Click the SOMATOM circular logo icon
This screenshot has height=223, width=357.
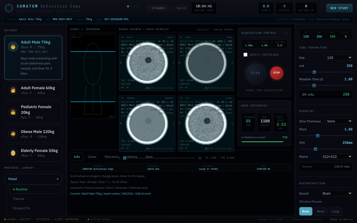(9, 8)
